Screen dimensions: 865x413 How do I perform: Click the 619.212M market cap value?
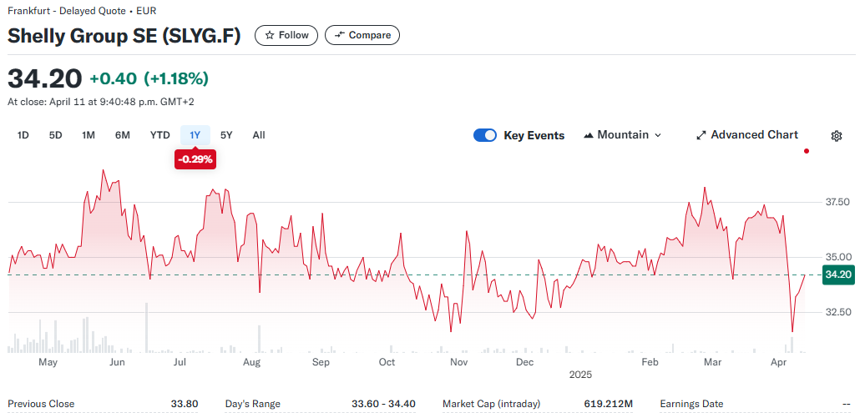[609, 404]
